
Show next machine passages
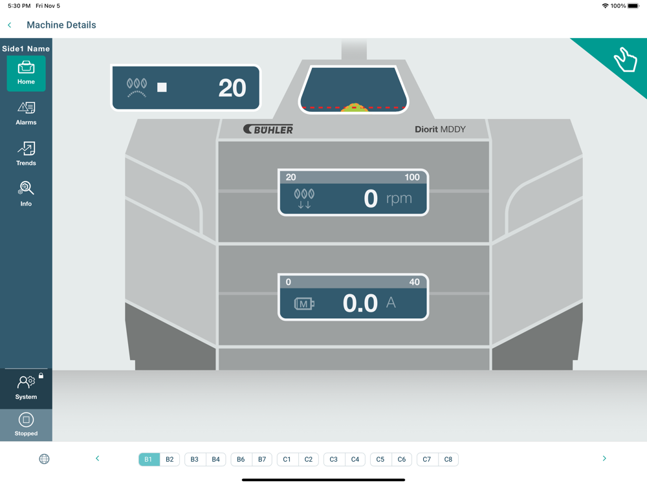604,458
